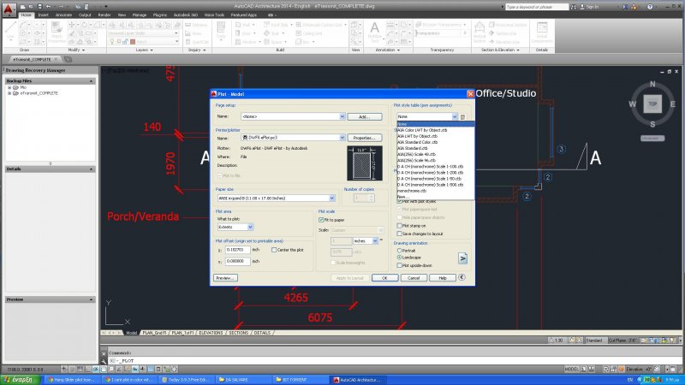The image size is (685, 385).
Task: Click the Help button in Plot dialog
Action: [x=442, y=277]
